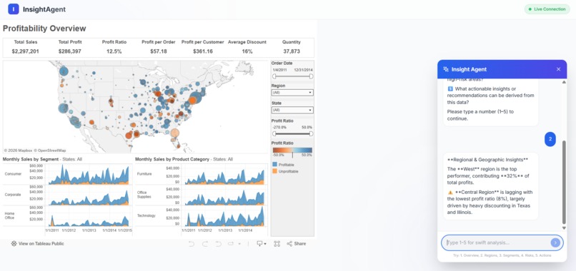
Task: Send the chat message with arrow button
Action: click(555, 242)
